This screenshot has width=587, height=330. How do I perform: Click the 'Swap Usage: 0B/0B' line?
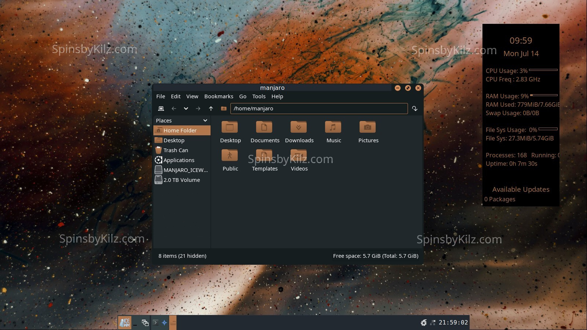[512, 113]
